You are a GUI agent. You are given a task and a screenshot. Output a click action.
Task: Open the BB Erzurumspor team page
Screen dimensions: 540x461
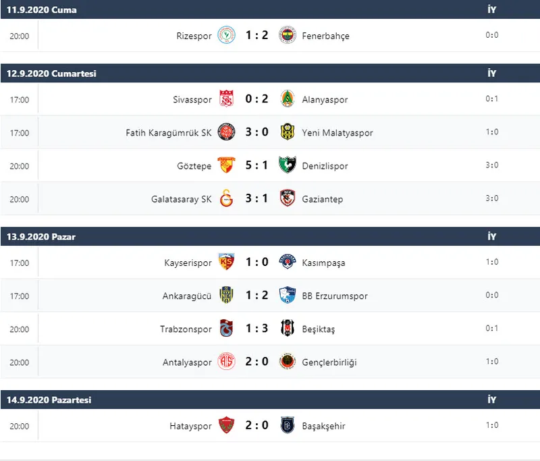[x=335, y=296]
